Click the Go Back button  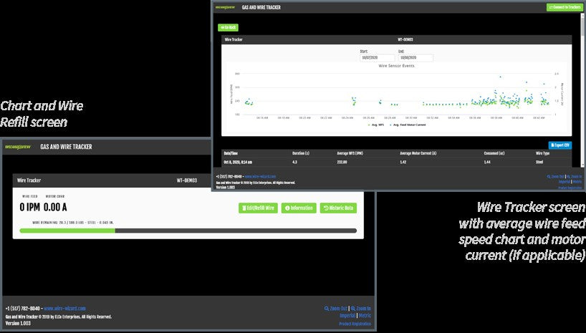tap(228, 27)
